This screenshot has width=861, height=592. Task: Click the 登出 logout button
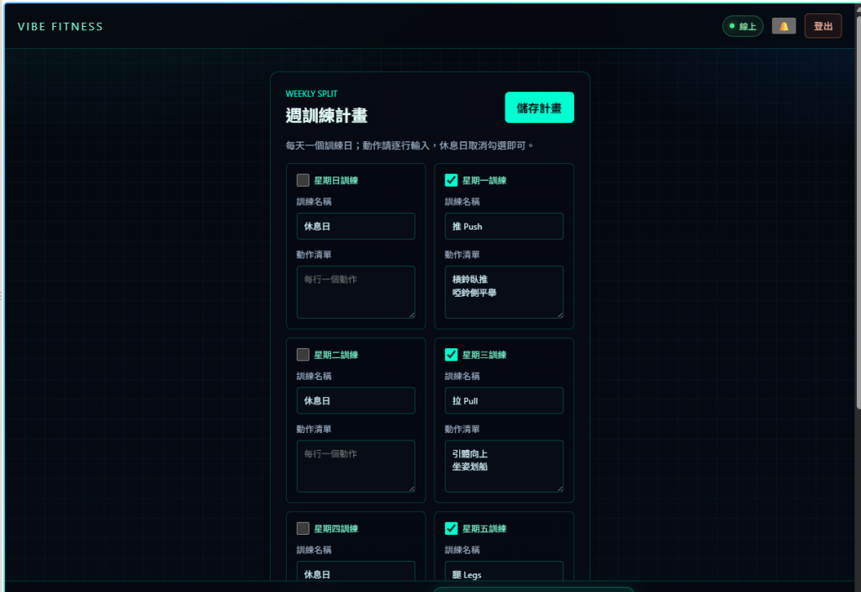coord(822,26)
